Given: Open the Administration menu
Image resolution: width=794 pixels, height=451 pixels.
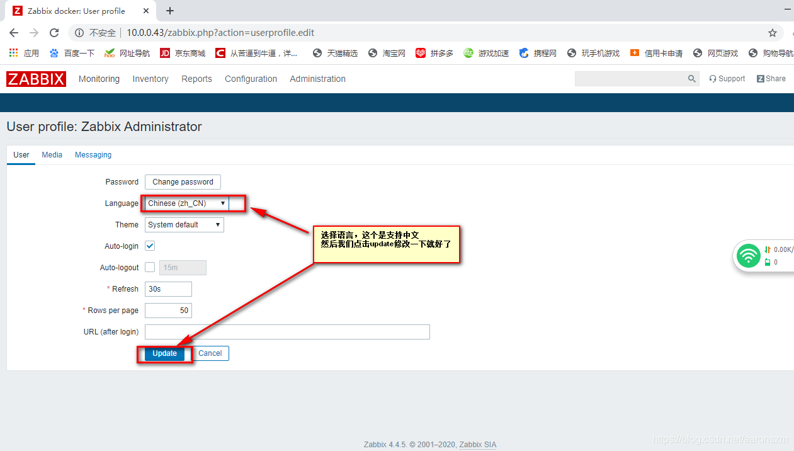Looking at the screenshot, I should click(x=317, y=79).
